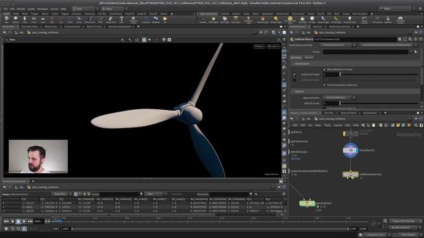
Task: Click the collisionsource1 node name field
Action: point(355,40)
